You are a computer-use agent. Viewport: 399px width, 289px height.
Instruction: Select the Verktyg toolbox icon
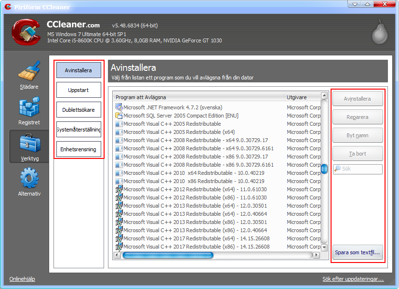click(x=30, y=143)
